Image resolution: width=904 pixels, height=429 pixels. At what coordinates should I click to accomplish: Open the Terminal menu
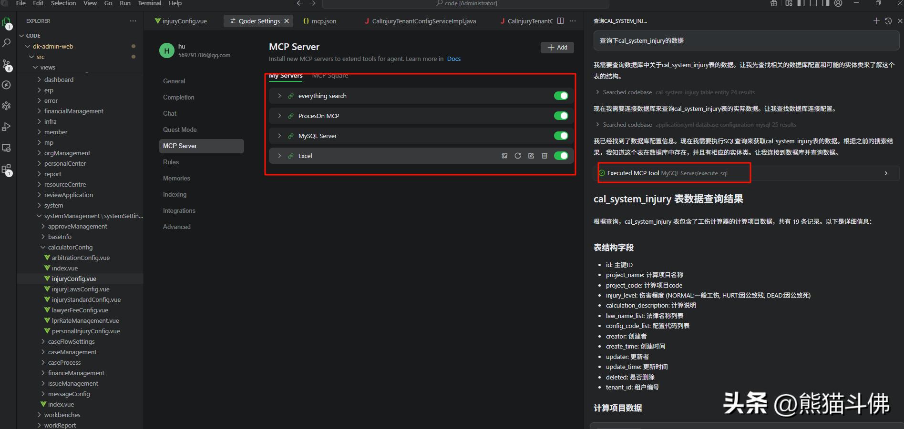149,3
